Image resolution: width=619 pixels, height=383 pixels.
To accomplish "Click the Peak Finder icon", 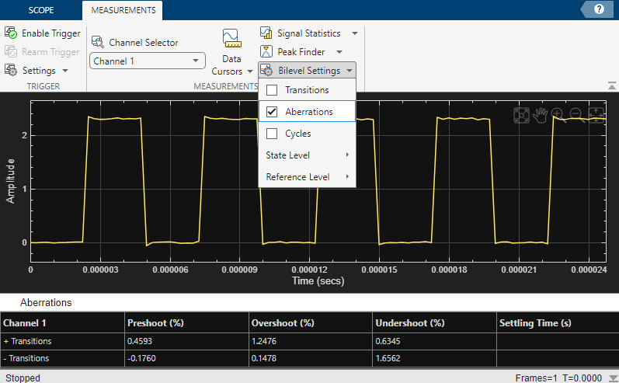I will (266, 52).
